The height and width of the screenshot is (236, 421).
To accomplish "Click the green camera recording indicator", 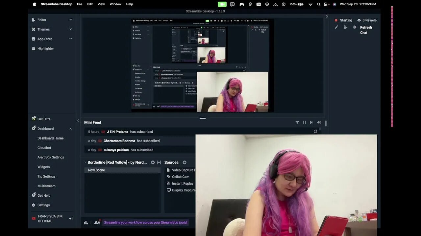I will (x=222, y=4).
